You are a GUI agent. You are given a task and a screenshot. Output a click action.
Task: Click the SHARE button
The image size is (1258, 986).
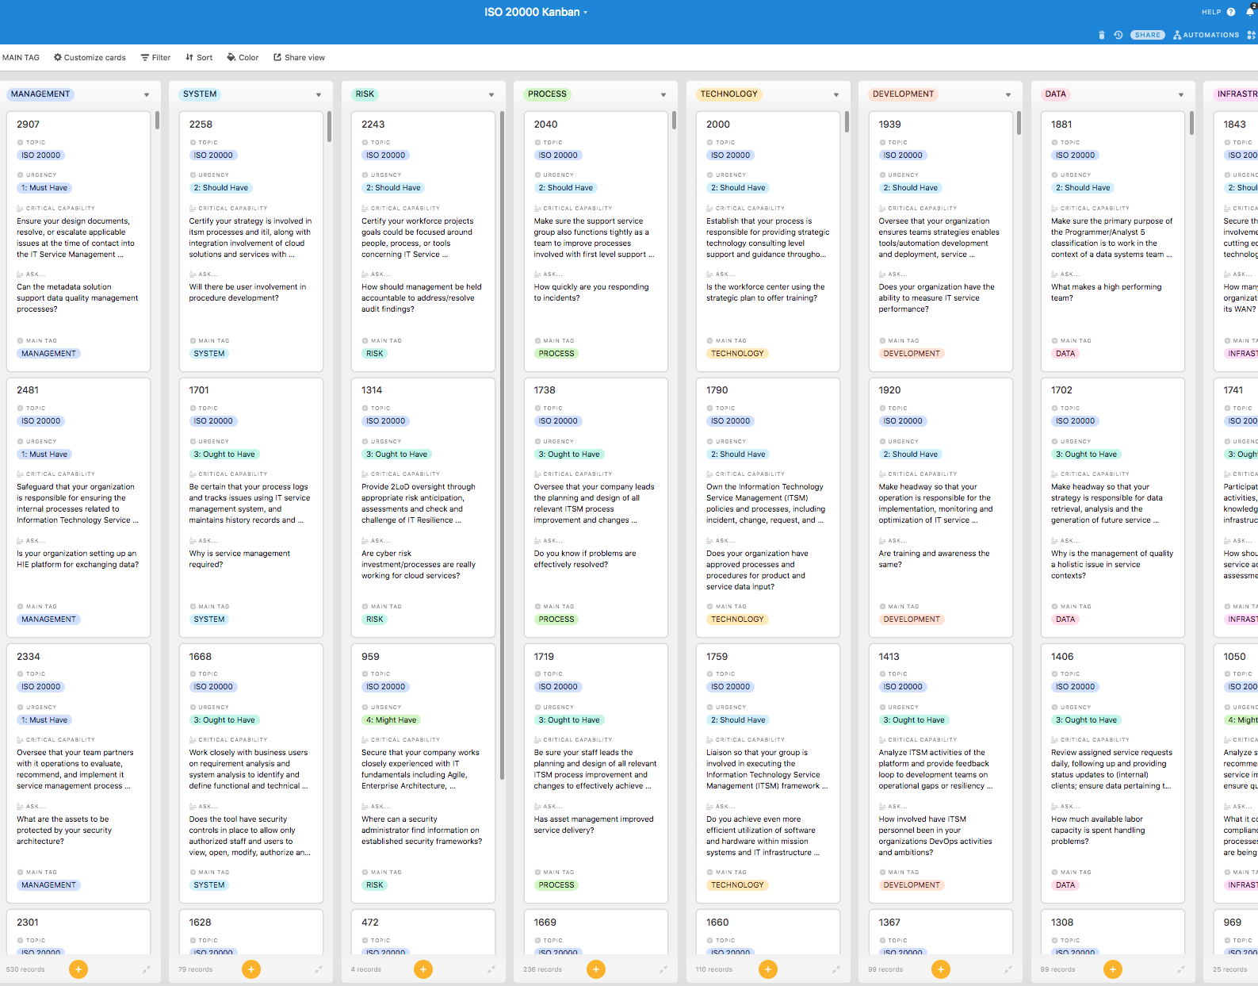pyautogui.click(x=1147, y=35)
